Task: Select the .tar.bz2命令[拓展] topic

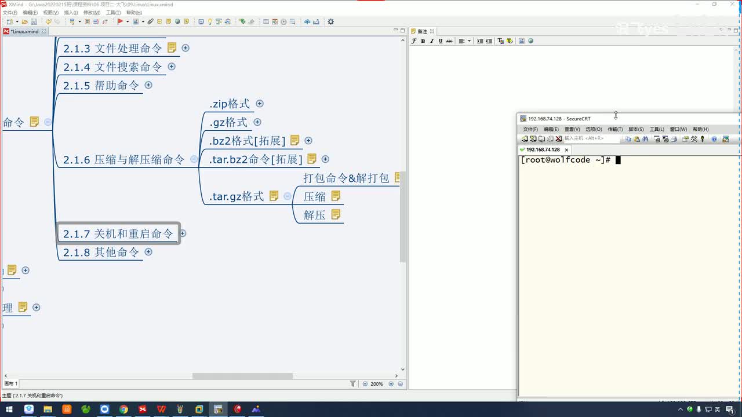Action: pyautogui.click(x=256, y=159)
